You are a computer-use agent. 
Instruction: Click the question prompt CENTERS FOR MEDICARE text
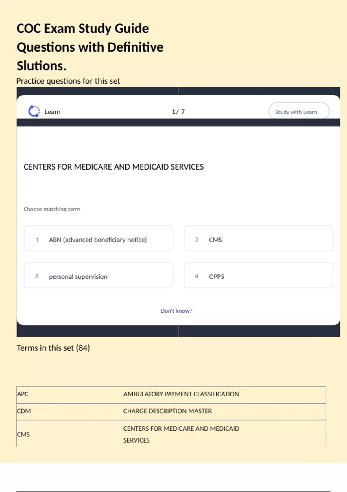click(114, 167)
